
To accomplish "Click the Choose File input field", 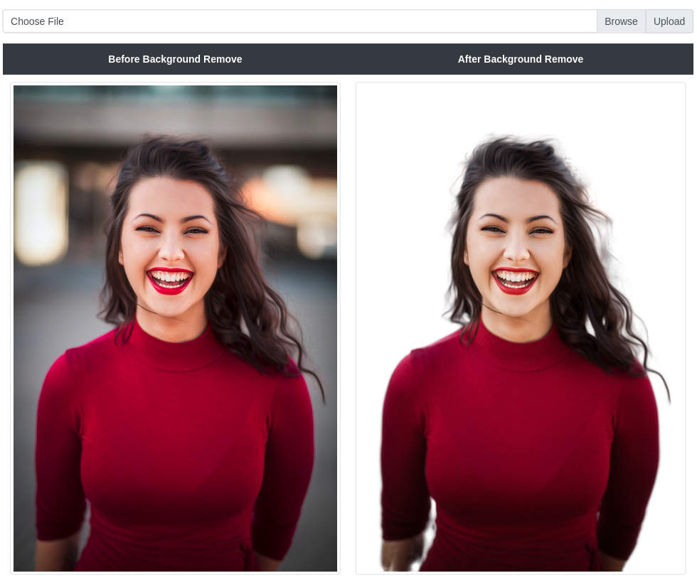I will (299, 21).
